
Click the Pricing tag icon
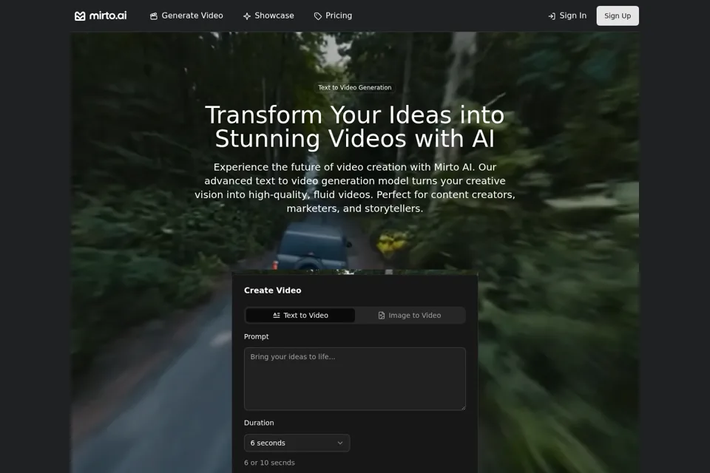pyautogui.click(x=318, y=16)
